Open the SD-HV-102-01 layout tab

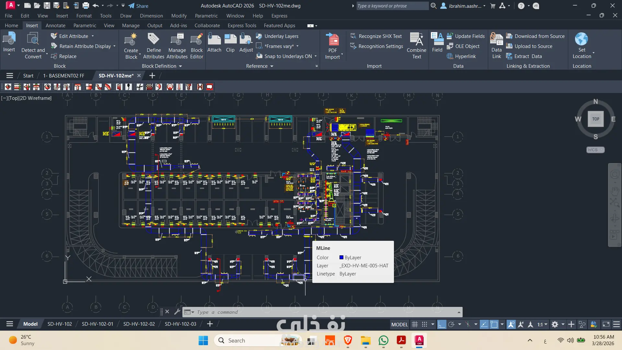(x=97, y=324)
